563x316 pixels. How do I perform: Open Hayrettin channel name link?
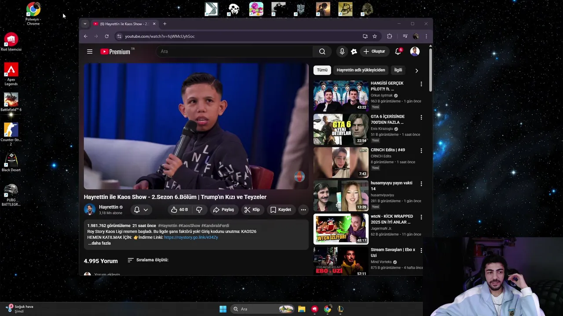109,207
